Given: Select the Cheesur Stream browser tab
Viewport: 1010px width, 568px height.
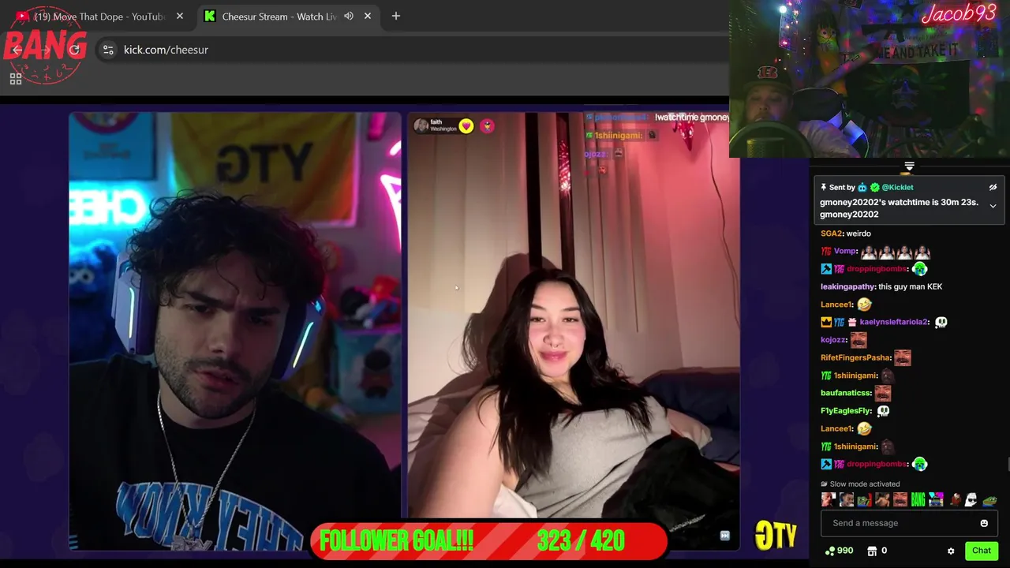Looking at the screenshot, I should [x=287, y=16].
